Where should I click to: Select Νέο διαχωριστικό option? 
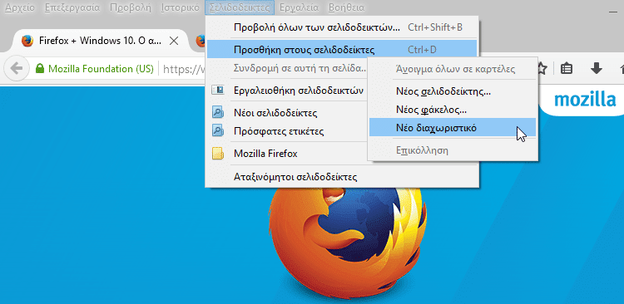(x=453, y=128)
